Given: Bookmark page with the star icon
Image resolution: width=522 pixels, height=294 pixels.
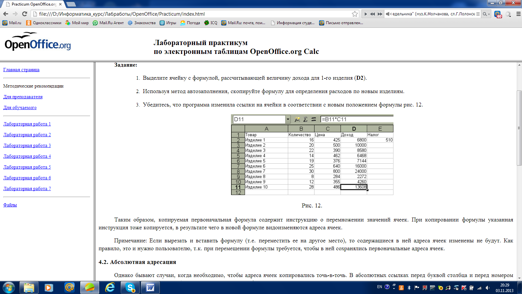Looking at the screenshot, I should coord(355,14).
